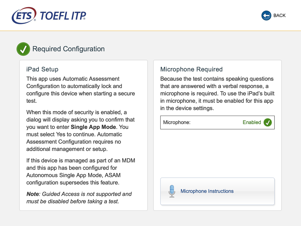Click the bold Single App Mode text
This screenshot has width=301, height=226.
tap(93, 127)
